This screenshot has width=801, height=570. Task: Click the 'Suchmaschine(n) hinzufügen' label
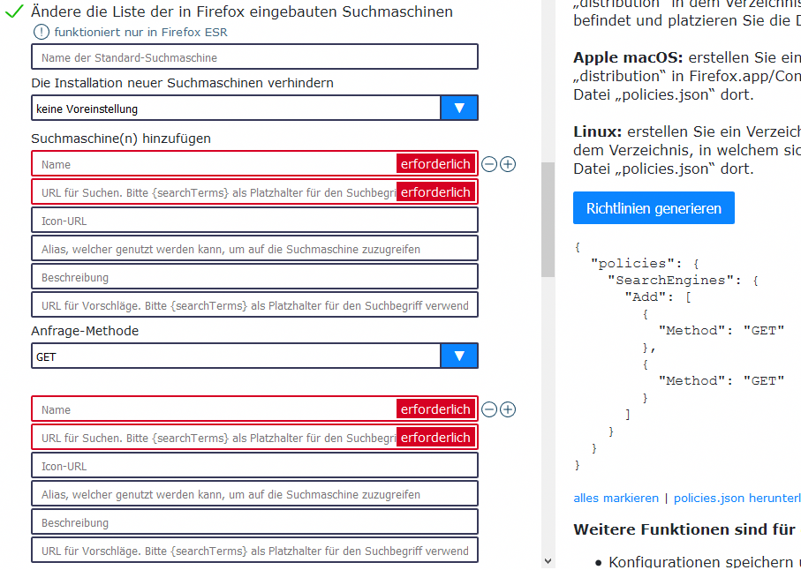(121, 139)
